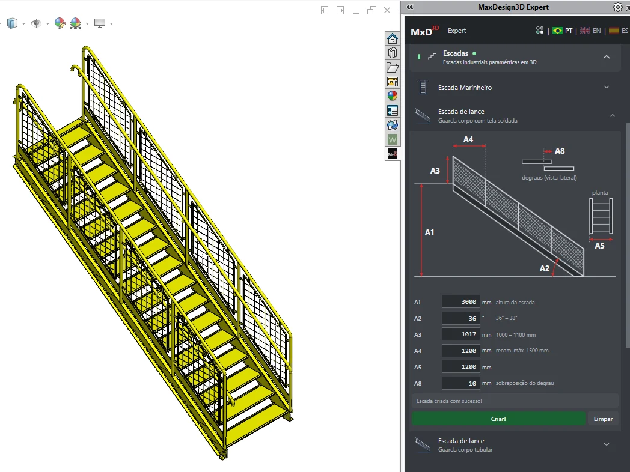This screenshot has width=630, height=472.
Task: Collapse the MaxDesign3D Expert pane
Action: pyautogui.click(x=410, y=7)
